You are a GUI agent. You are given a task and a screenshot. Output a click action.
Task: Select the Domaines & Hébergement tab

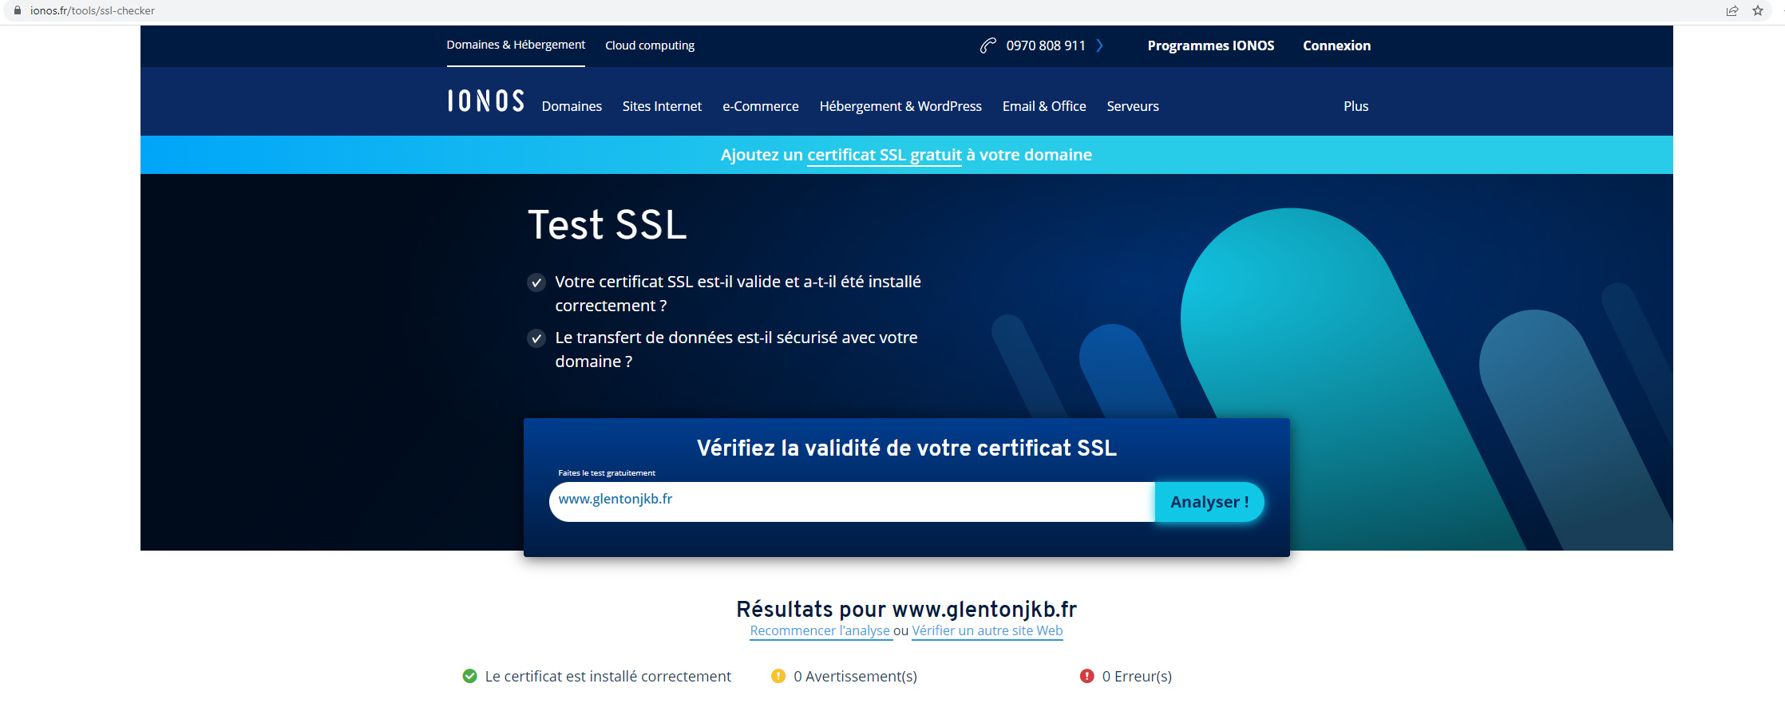515,45
